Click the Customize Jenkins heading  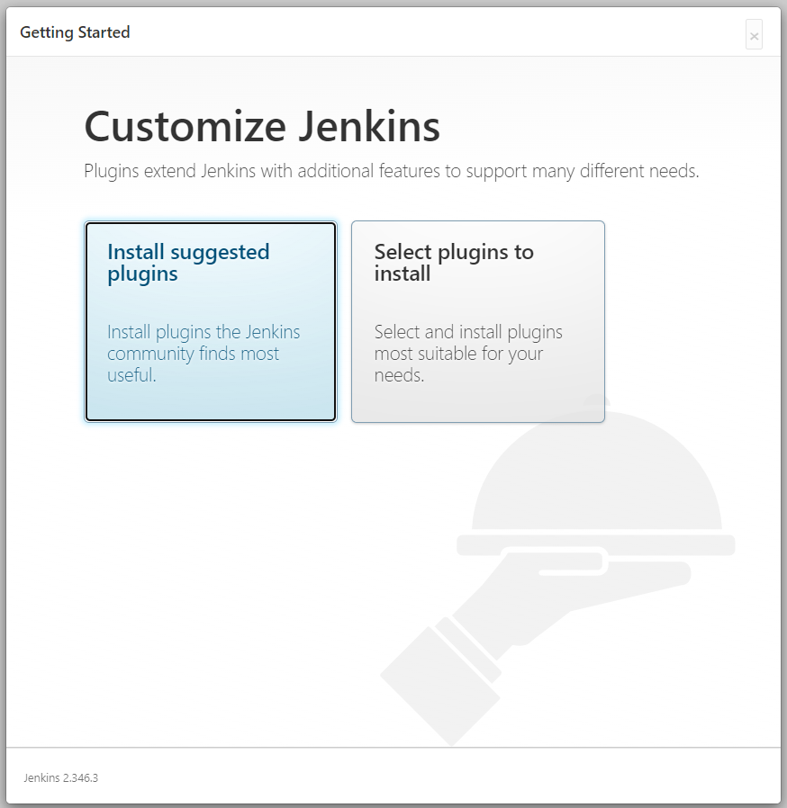click(x=262, y=127)
